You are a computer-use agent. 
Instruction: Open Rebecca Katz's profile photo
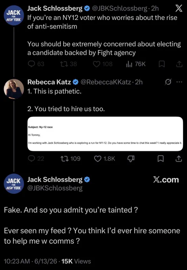coord(14,89)
